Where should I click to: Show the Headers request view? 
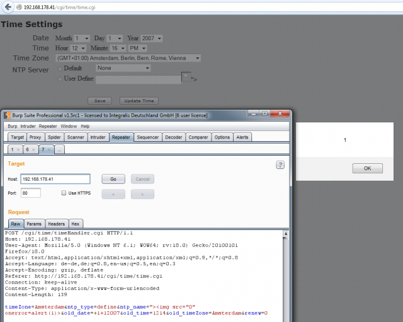(56, 224)
